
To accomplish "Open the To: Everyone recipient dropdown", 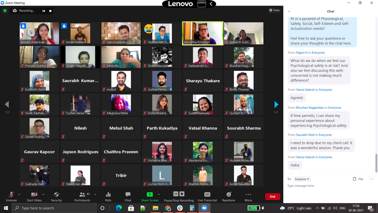I will click(x=302, y=179).
